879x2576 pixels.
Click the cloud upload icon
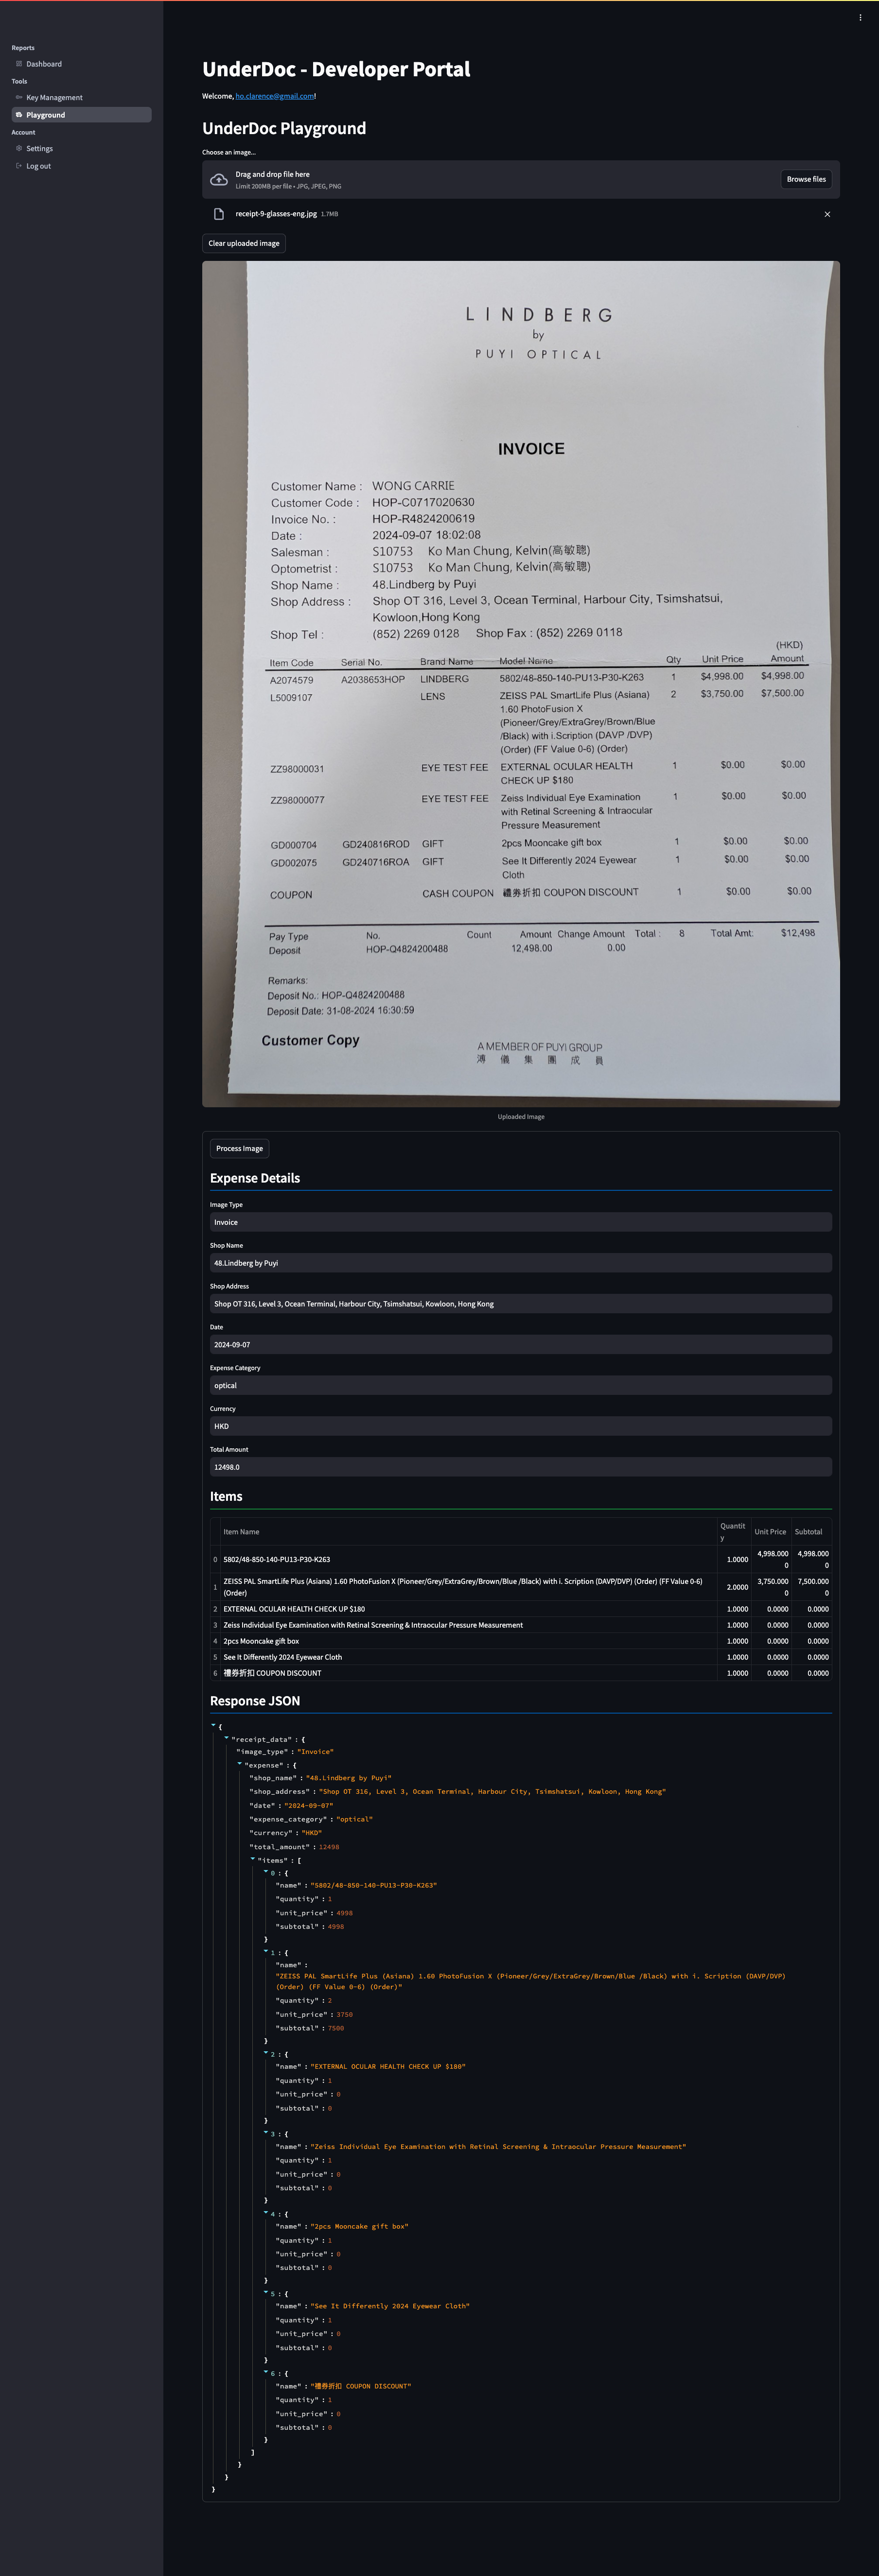pos(218,179)
